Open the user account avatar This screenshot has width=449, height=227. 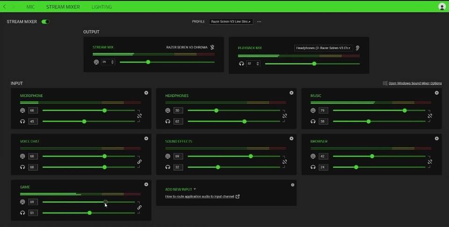[x=442, y=7]
